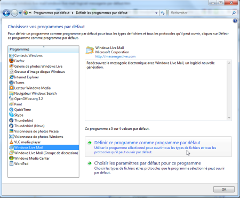Click the Windows Live Mail icon in list

pos(11,147)
